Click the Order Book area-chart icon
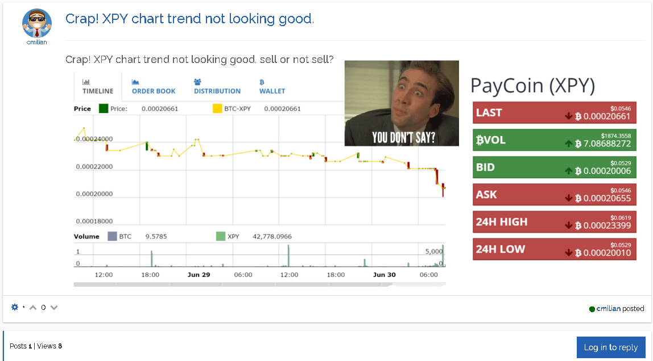The image size is (653, 361). point(135,82)
